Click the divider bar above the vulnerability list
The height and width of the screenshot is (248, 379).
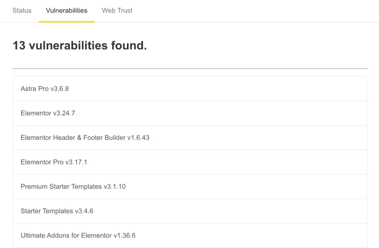coord(189,68)
